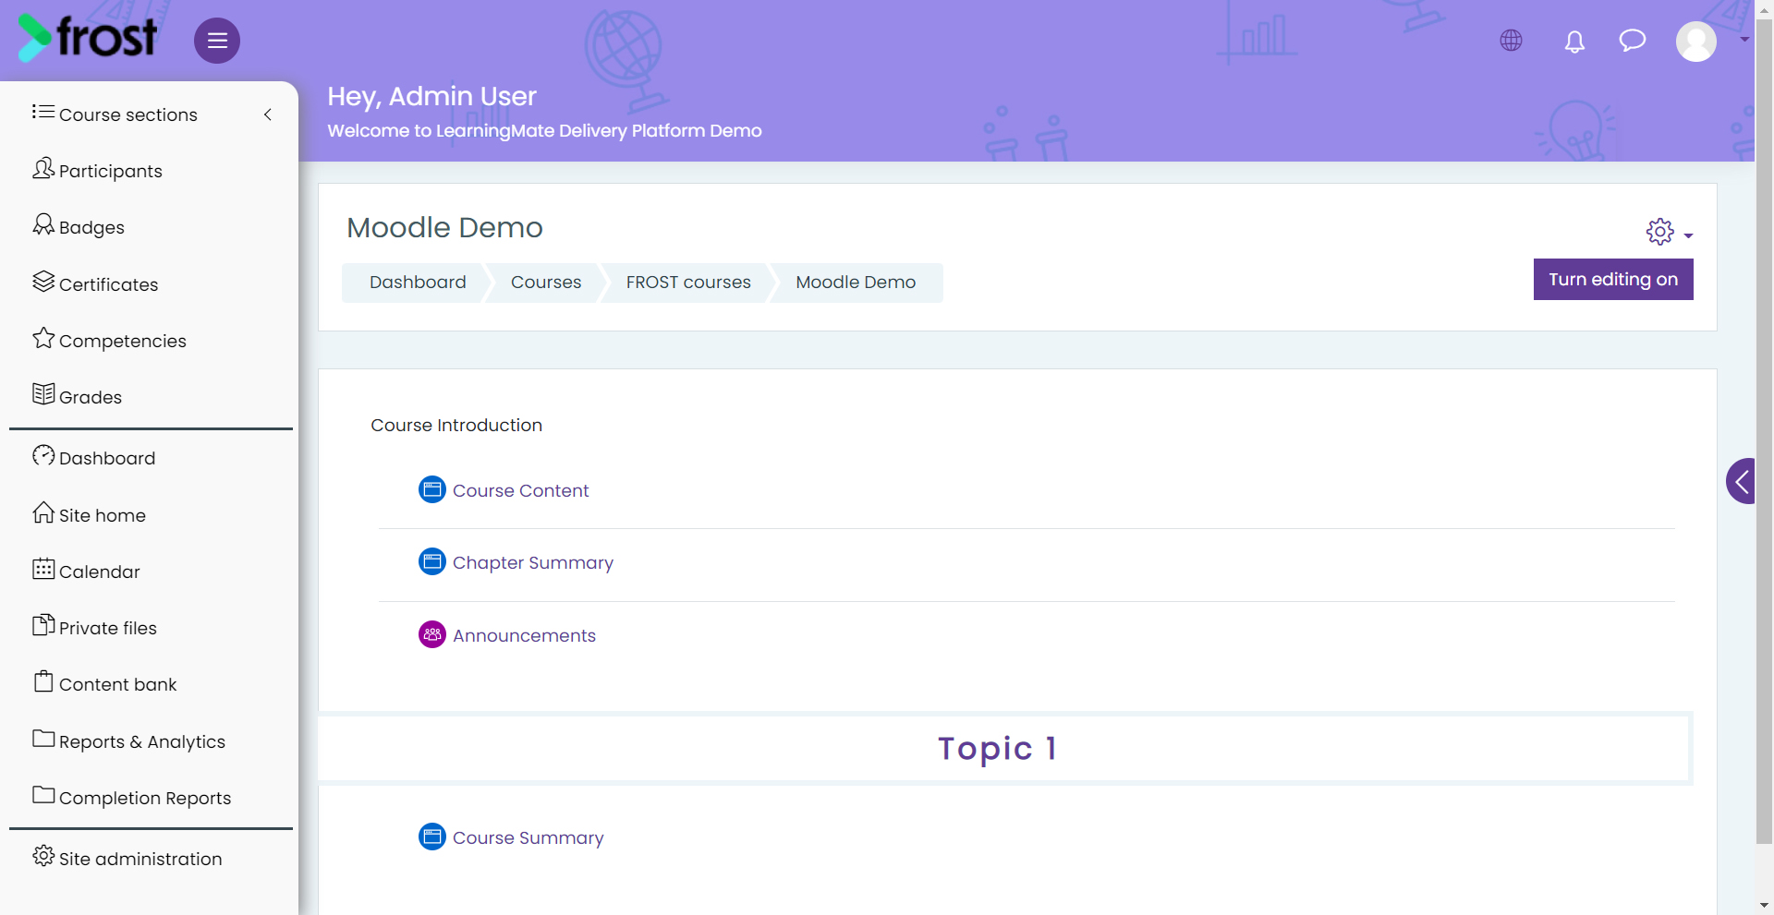Screen dimensions: 1774x915
Task: Toggle the hamburger side menu button
Action: click(x=217, y=41)
